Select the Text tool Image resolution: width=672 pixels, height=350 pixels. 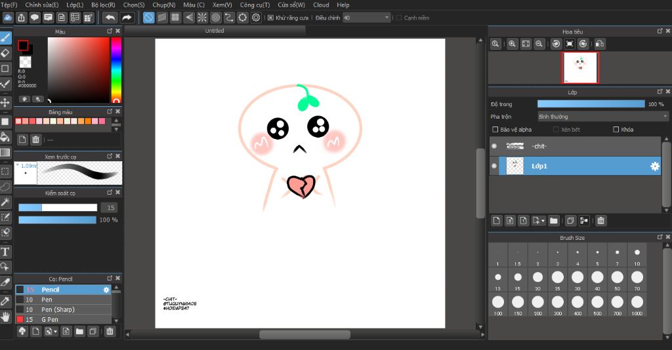tap(5, 252)
